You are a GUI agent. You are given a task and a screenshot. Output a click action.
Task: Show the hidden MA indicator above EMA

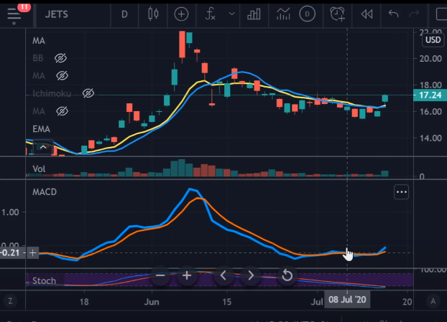click(62, 111)
